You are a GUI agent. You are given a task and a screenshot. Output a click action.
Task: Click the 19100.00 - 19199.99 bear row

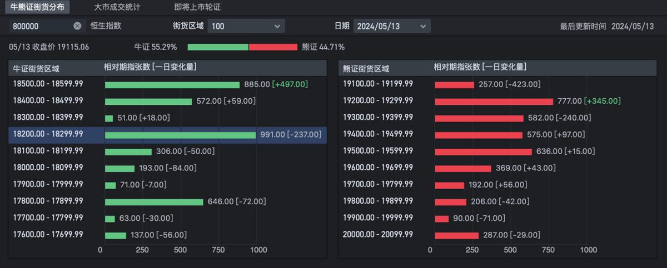pos(499,85)
